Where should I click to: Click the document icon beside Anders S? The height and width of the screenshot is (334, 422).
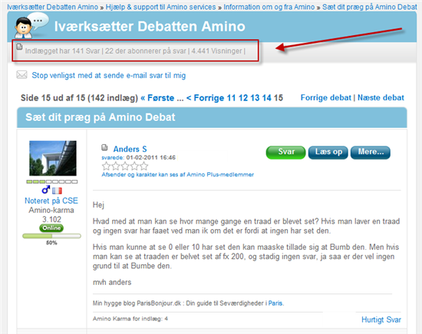(x=104, y=147)
